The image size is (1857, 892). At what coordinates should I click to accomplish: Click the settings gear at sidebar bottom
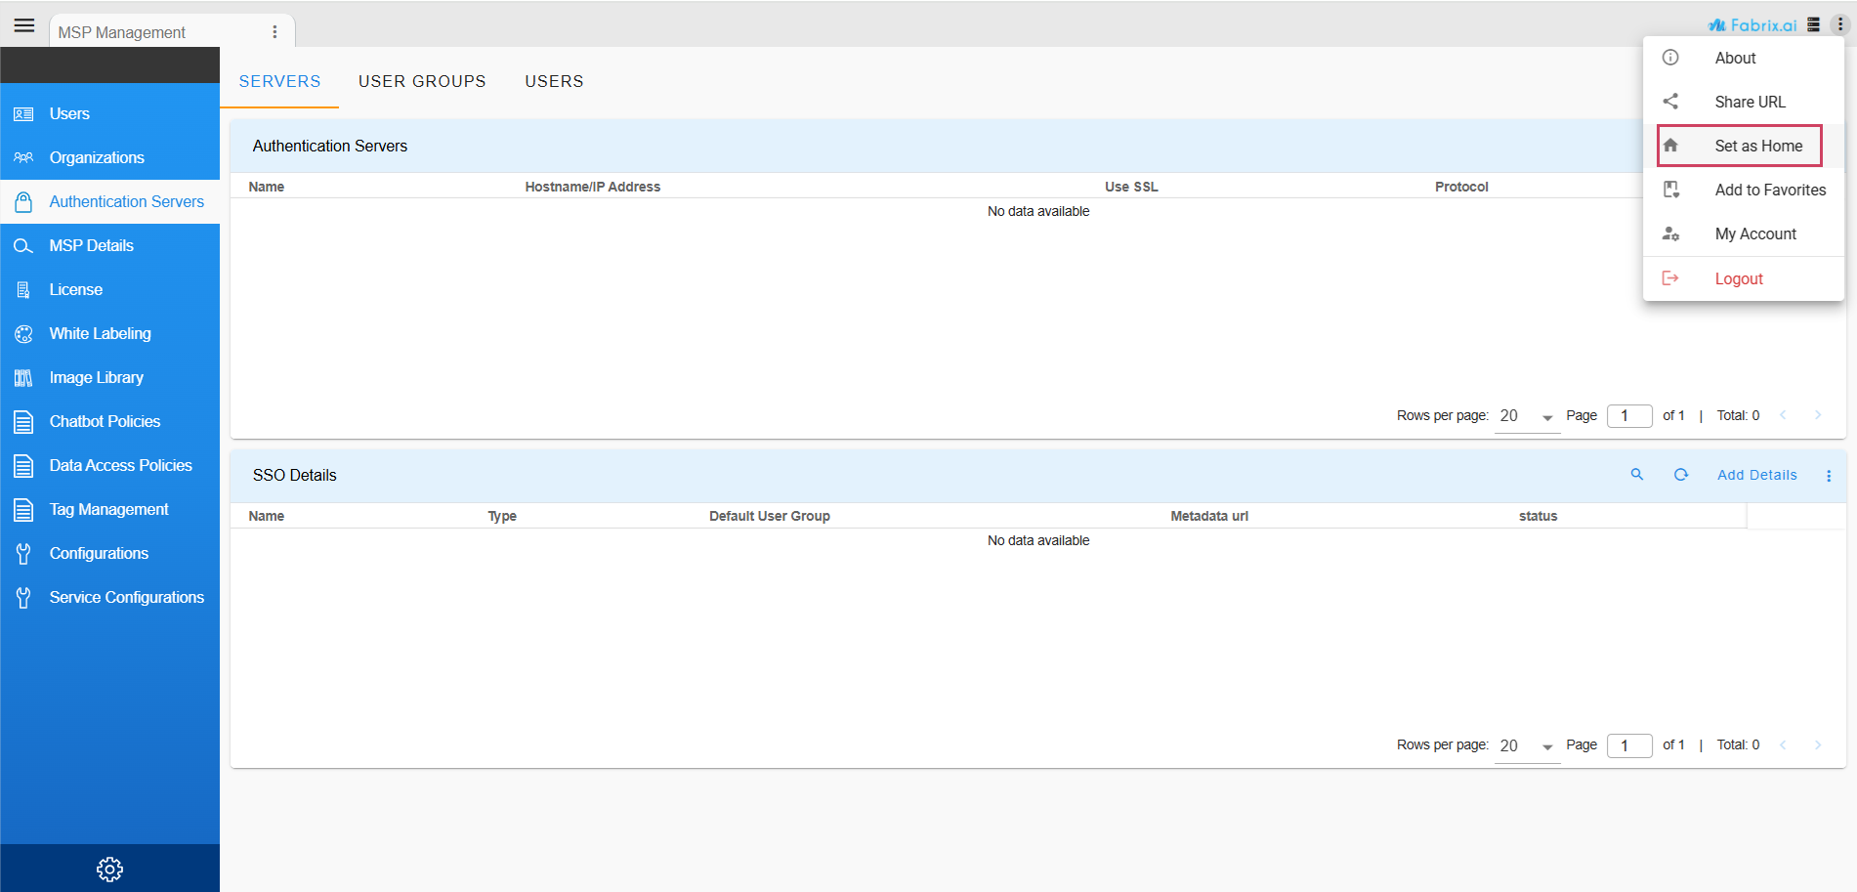(109, 869)
